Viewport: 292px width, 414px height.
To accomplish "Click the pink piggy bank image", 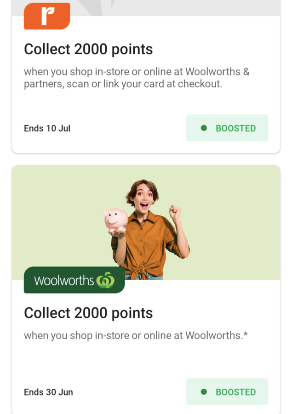I will (x=115, y=220).
